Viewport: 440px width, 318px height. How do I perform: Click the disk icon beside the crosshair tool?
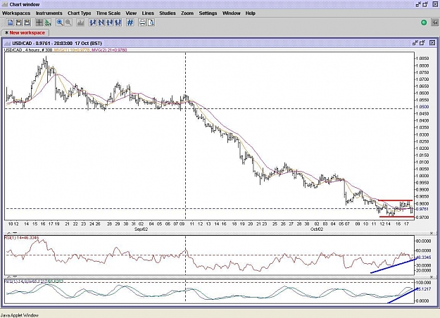[x=27, y=23]
